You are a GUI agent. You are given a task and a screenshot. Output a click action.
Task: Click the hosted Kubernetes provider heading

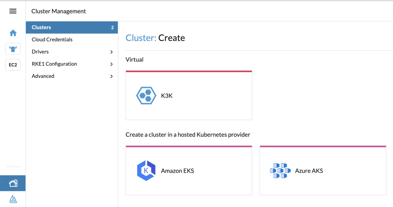(188, 135)
